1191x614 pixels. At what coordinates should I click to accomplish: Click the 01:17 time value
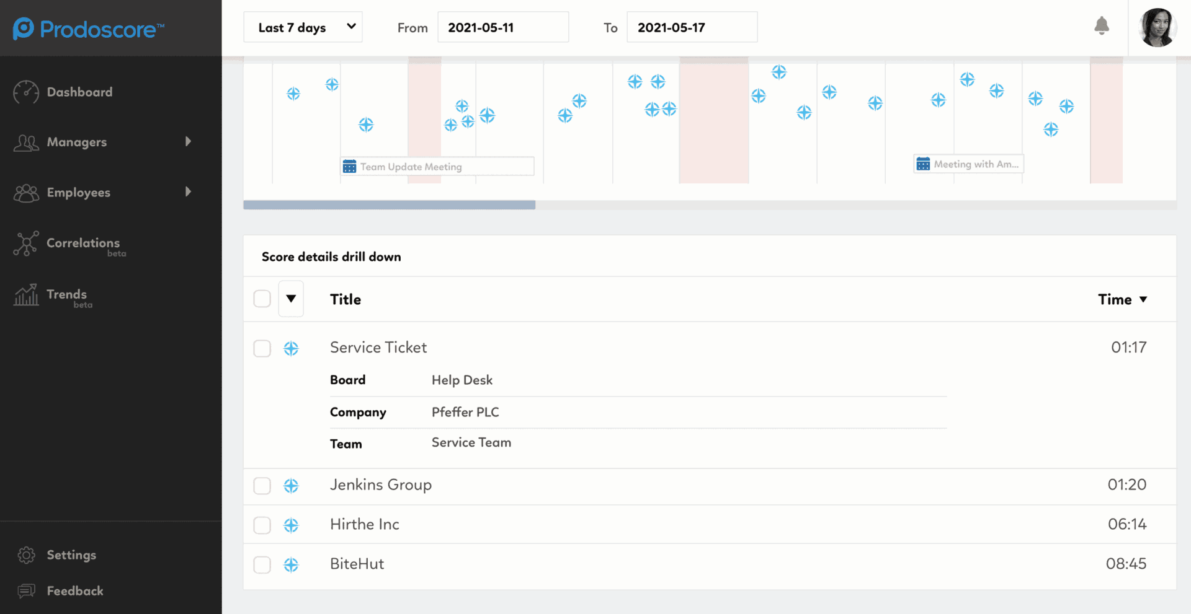pyautogui.click(x=1129, y=348)
